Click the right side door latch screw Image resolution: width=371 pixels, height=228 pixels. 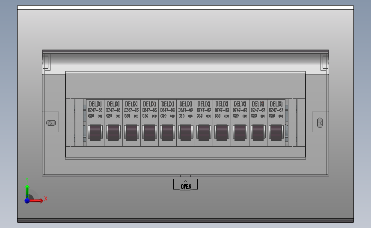pos(320,123)
